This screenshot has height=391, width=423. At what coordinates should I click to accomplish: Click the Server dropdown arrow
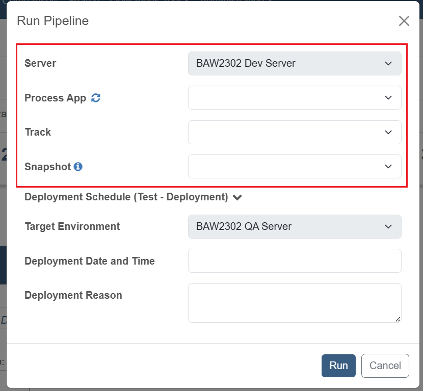pos(388,63)
